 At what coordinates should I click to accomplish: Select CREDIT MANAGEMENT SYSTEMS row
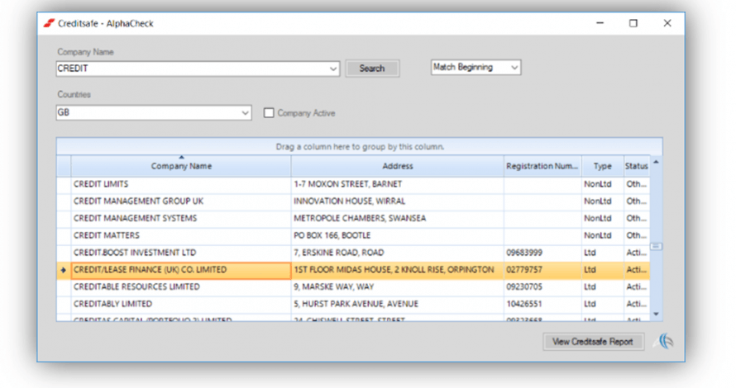(x=353, y=219)
